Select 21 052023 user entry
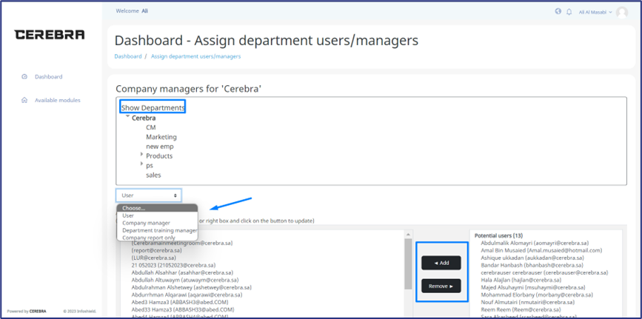The width and height of the screenshot is (642, 319). coord(173,266)
